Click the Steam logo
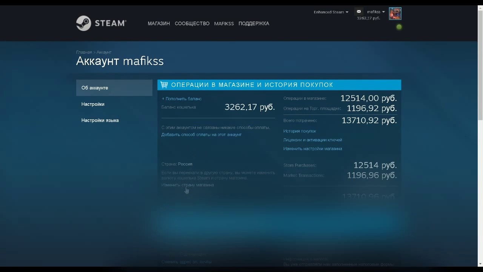Image resolution: width=483 pixels, height=272 pixels. click(x=101, y=23)
